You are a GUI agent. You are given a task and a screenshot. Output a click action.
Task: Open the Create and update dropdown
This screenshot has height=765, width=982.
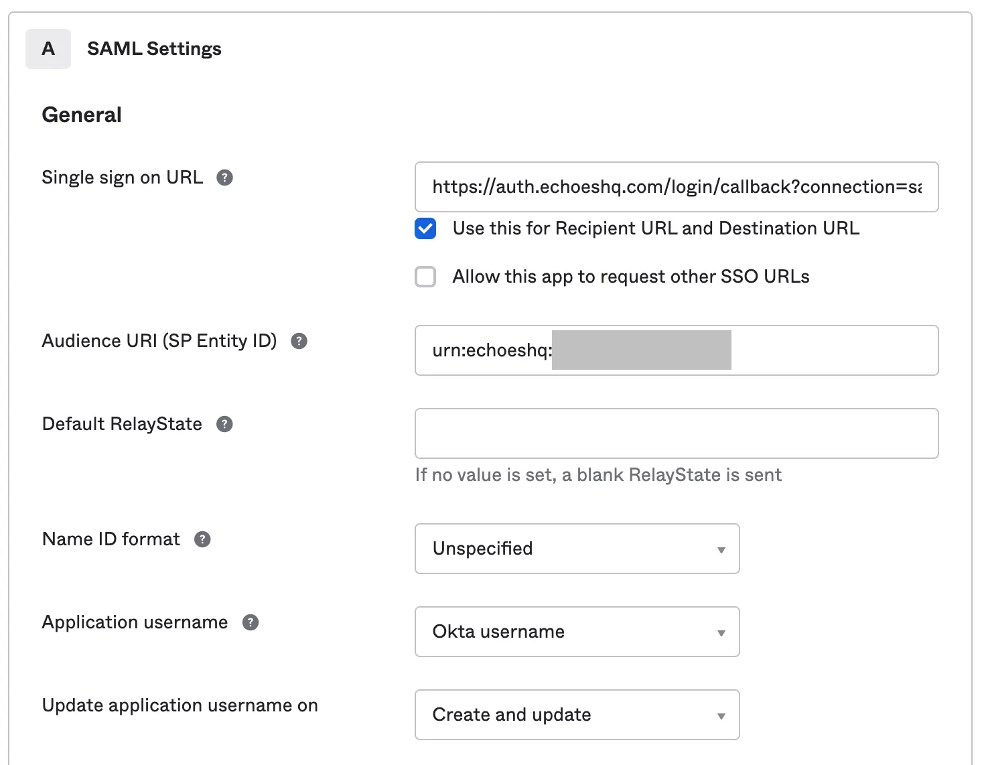click(x=577, y=715)
